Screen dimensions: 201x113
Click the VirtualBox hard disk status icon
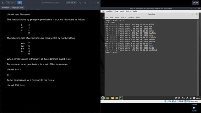point(166,101)
